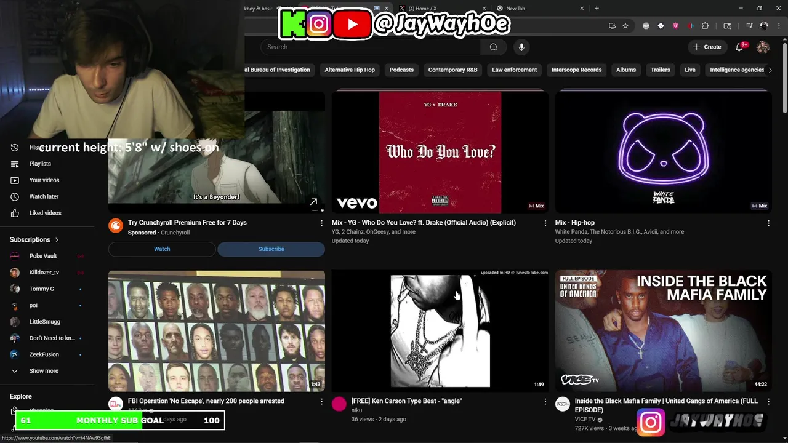The height and width of the screenshot is (443, 788).
Task: Select the Contemporary R&B chip
Action: (452, 70)
